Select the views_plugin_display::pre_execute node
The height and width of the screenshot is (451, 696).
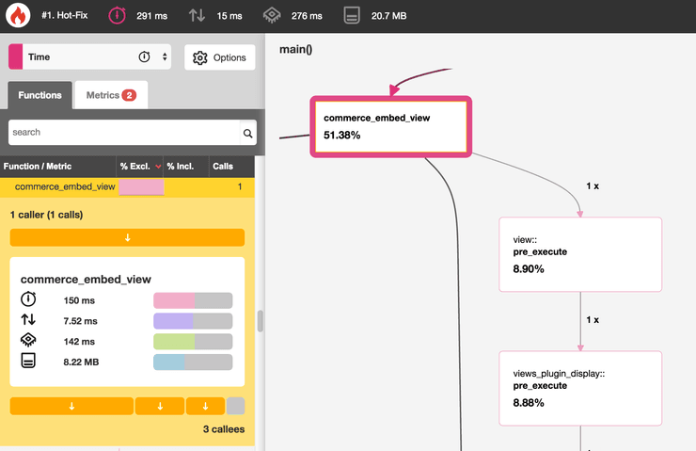(580, 388)
